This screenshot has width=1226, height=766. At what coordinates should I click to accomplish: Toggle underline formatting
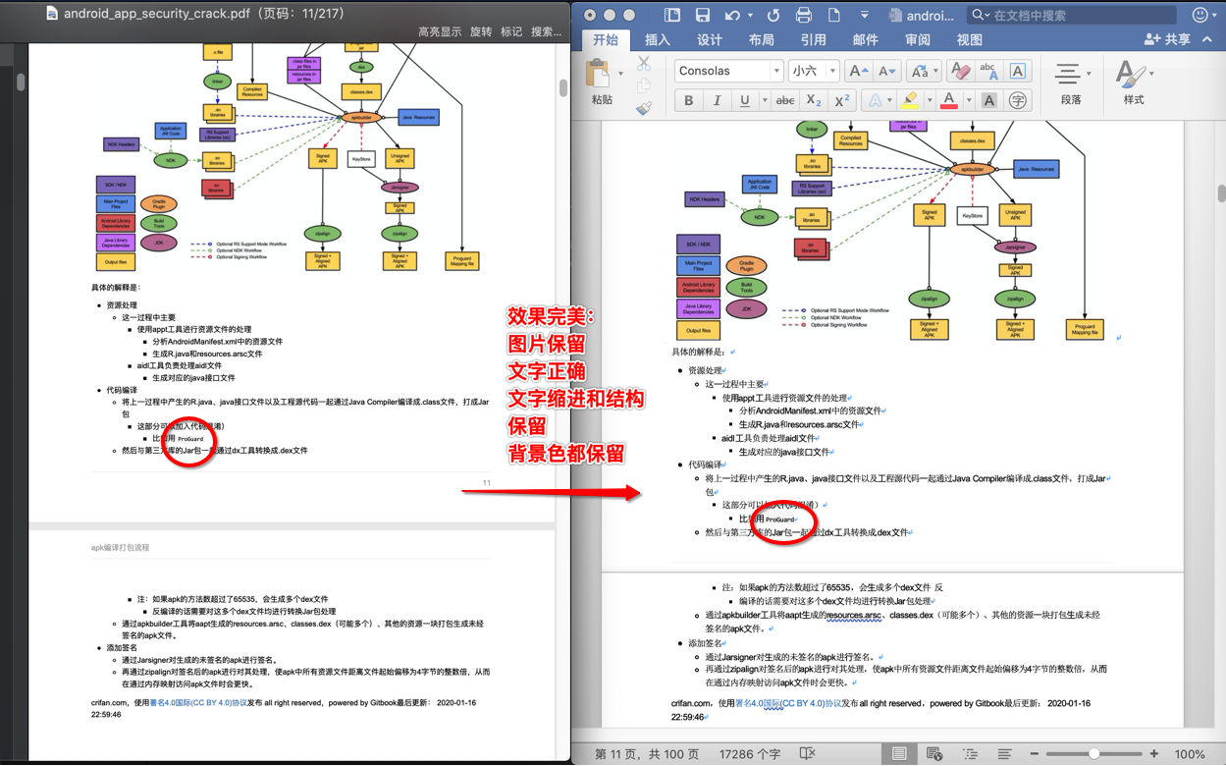pyautogui.click(x=744, y=100)
